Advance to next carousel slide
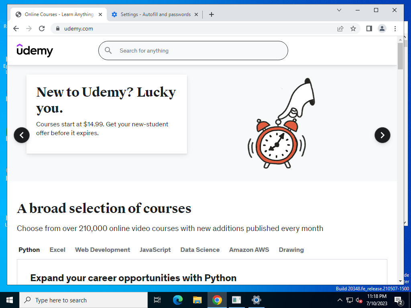The width and height of the screenshot is (411, 308). point(383,135)
